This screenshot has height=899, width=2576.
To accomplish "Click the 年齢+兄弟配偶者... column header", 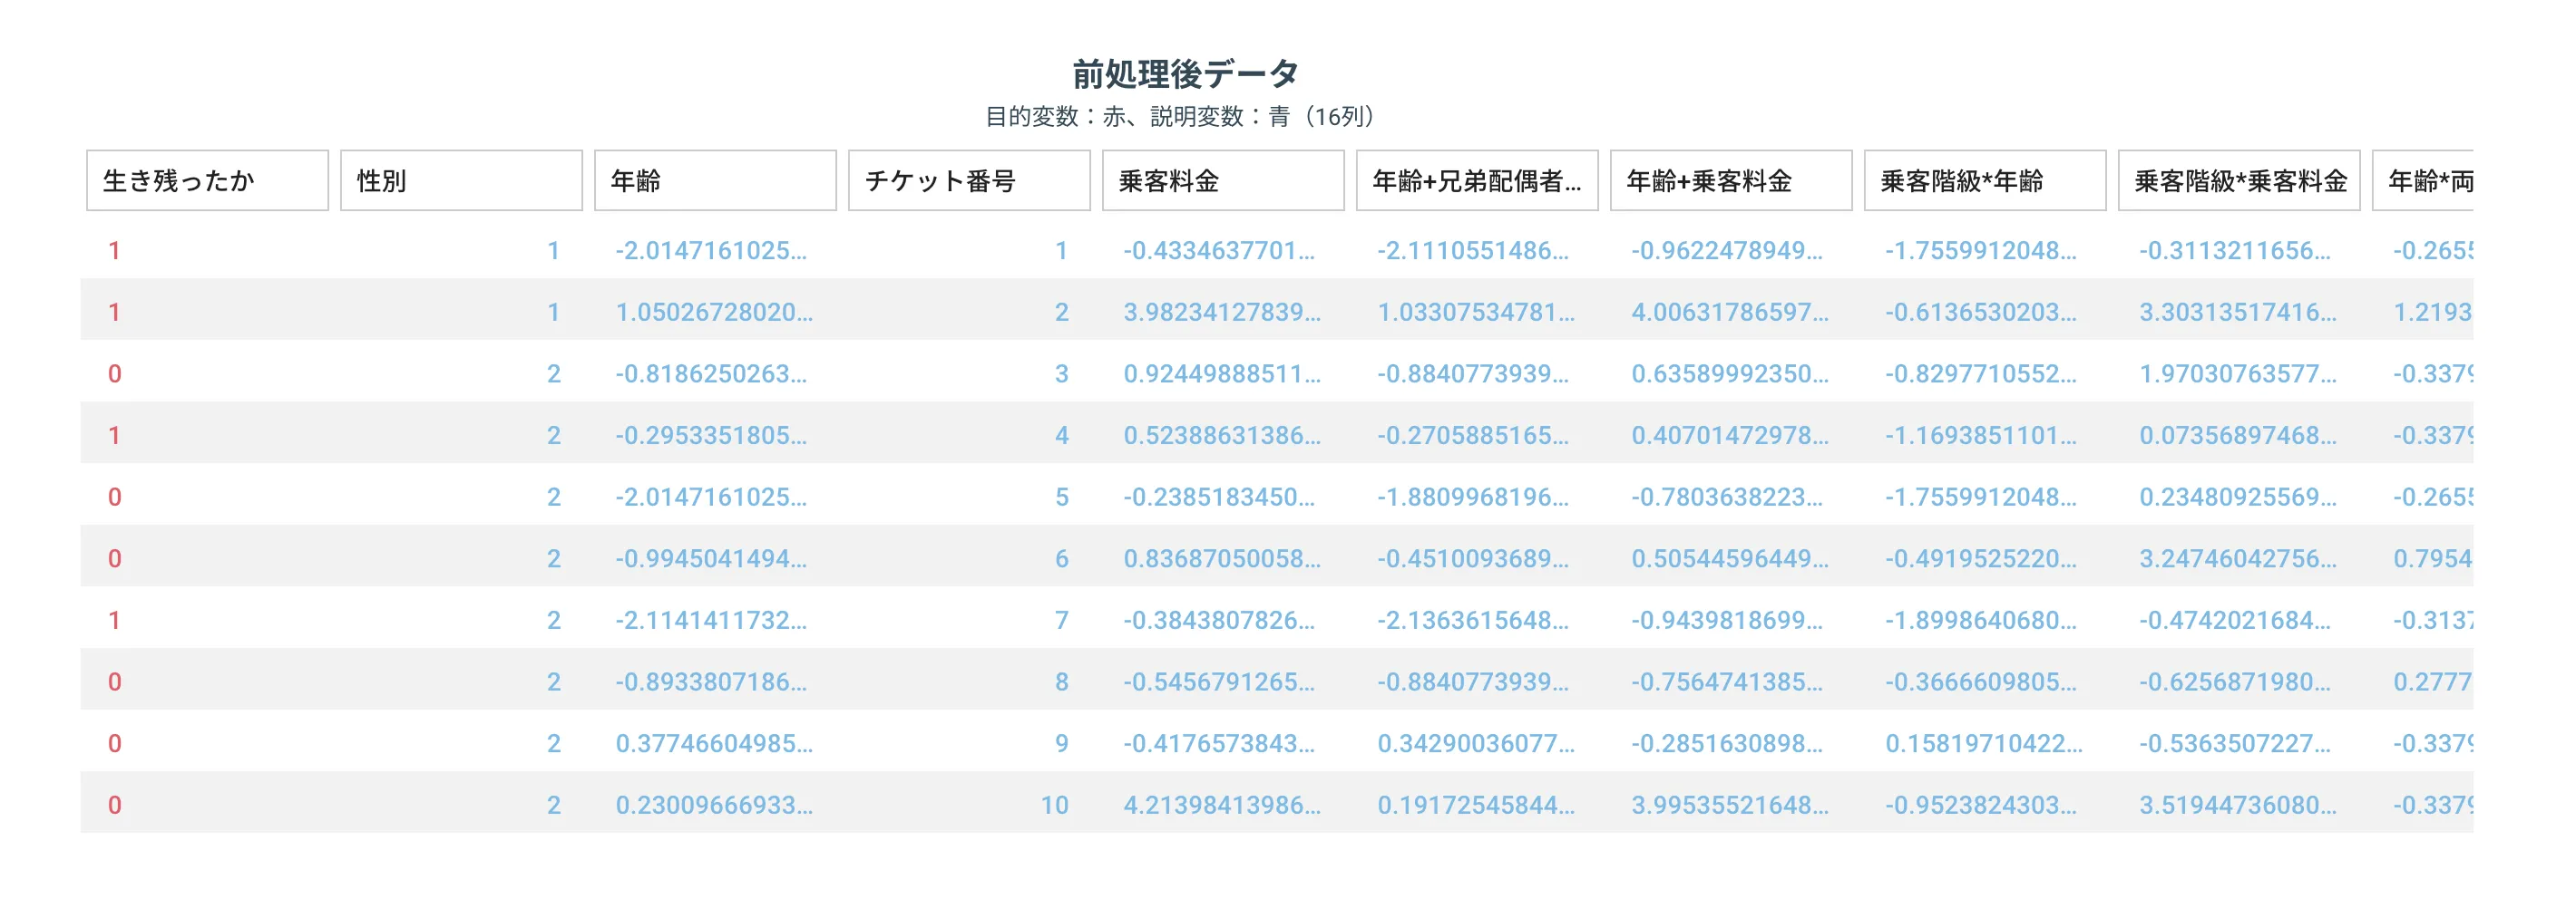I will 1477,181.
